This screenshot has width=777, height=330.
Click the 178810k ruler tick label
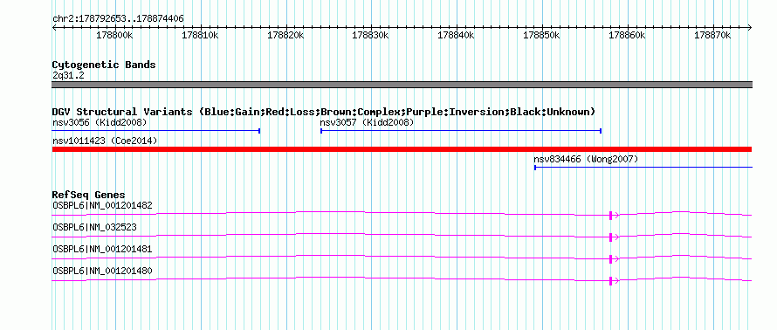tap(200, 36)
